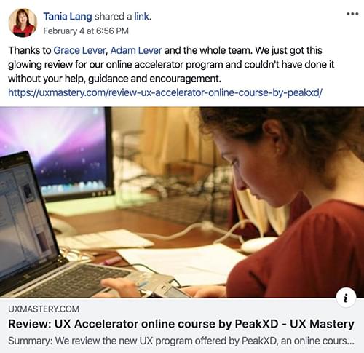This screenshot has width=364, height=353.
Task: Visit Tania Lang's profile name link
Action: [x=68, y=17]
